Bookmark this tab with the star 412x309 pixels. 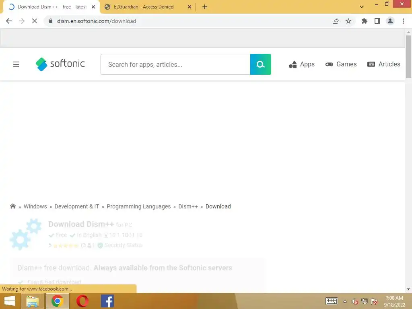(348, 21)
